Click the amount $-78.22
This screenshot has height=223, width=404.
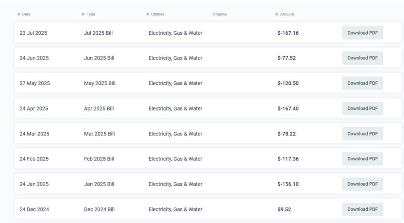[x=286, y=134]
